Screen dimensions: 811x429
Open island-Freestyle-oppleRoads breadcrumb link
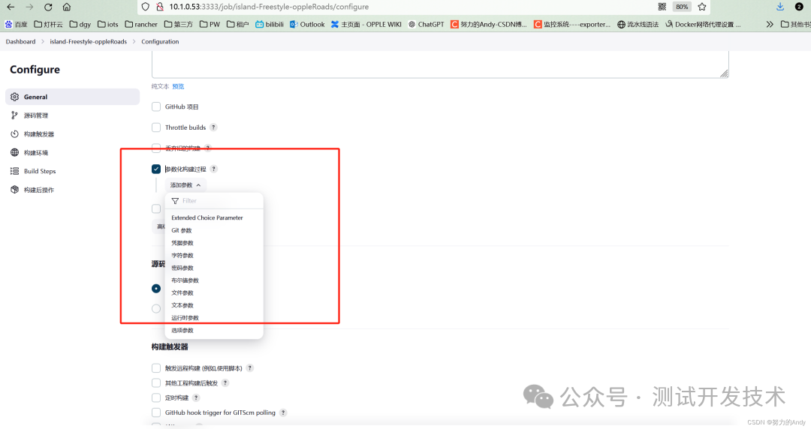click(89, 41)
